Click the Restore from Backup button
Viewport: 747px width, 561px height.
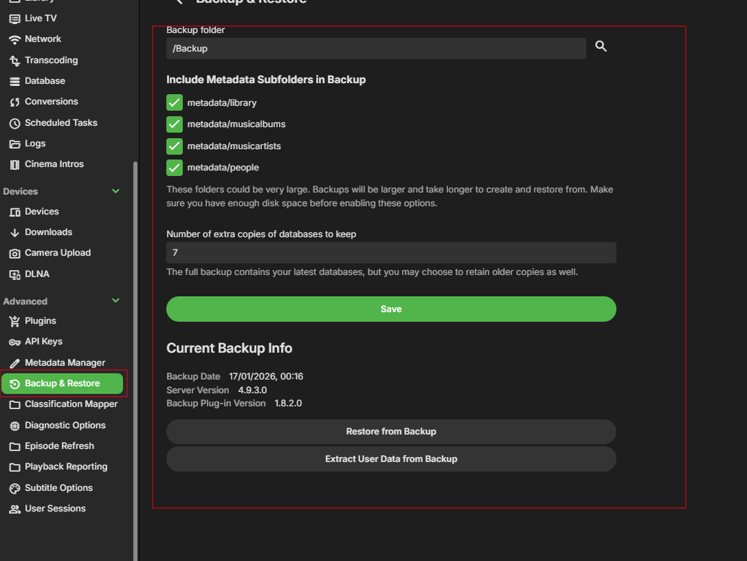(x=391, y=432)
